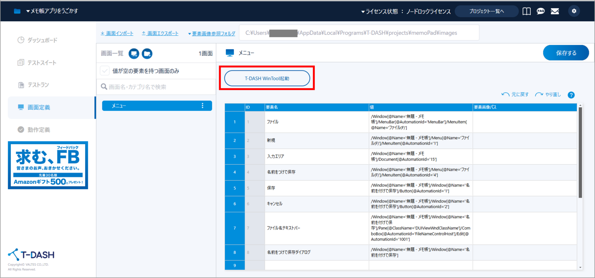Screen dimensions: 595x278
Task: Go to ダッシュボード in the sidebar
Action: (42, 40)
